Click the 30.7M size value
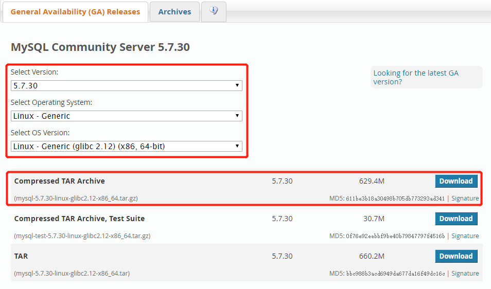The height and width of the screenshot is (289, 491). [374, 219]
